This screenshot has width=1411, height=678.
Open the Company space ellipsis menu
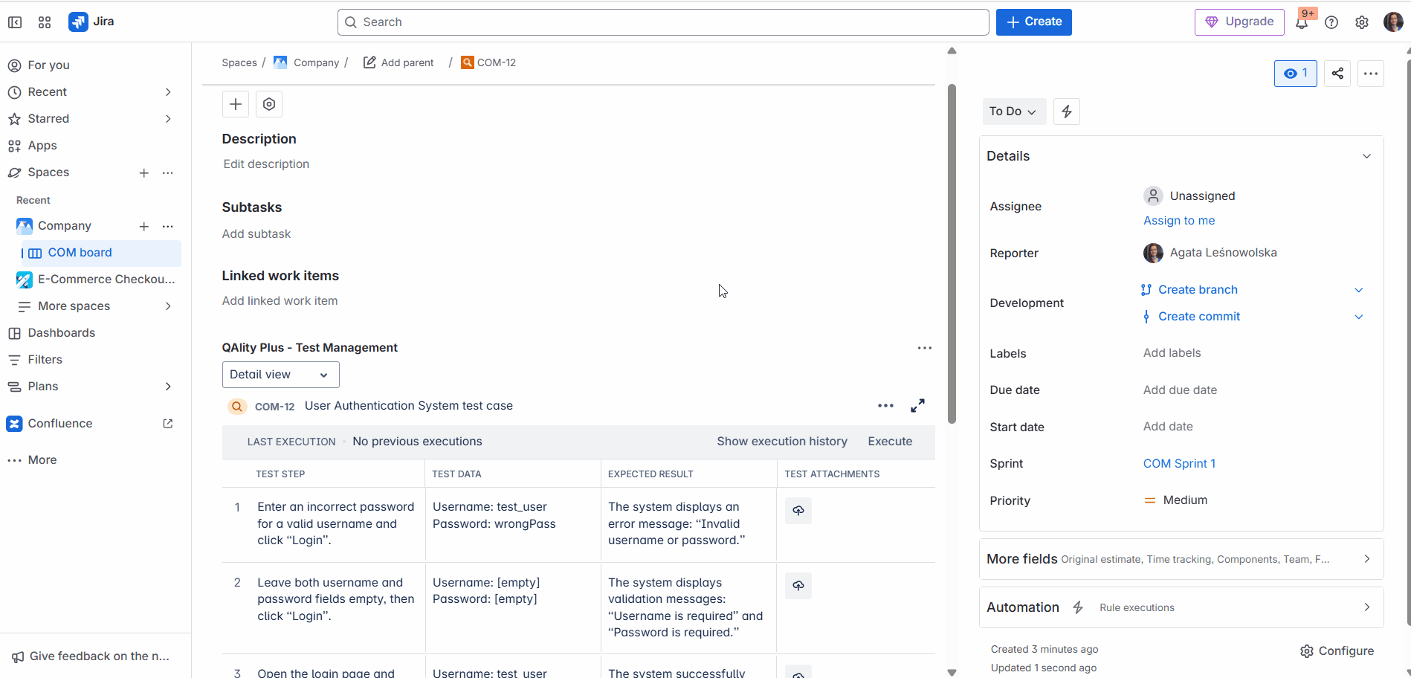coord(168,227)
